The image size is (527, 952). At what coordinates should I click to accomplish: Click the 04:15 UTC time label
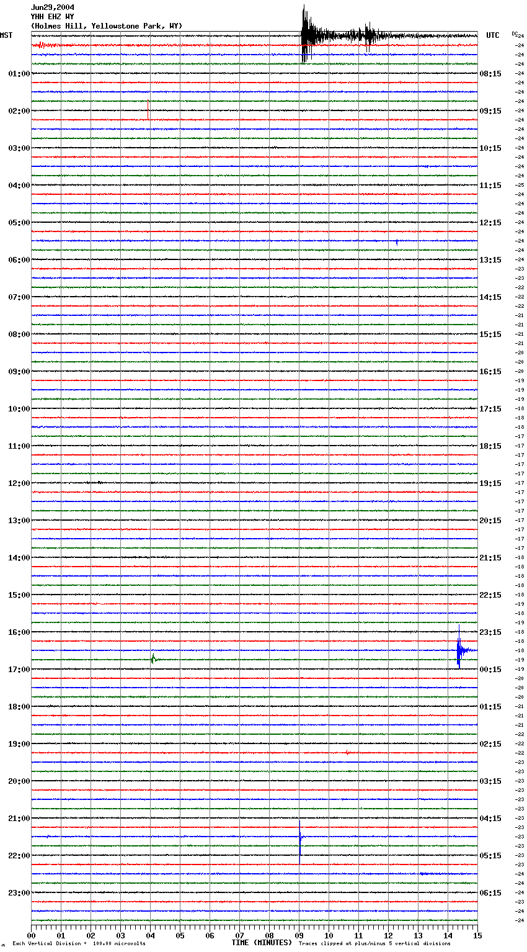pyautogui.click(x=490, y=819)
